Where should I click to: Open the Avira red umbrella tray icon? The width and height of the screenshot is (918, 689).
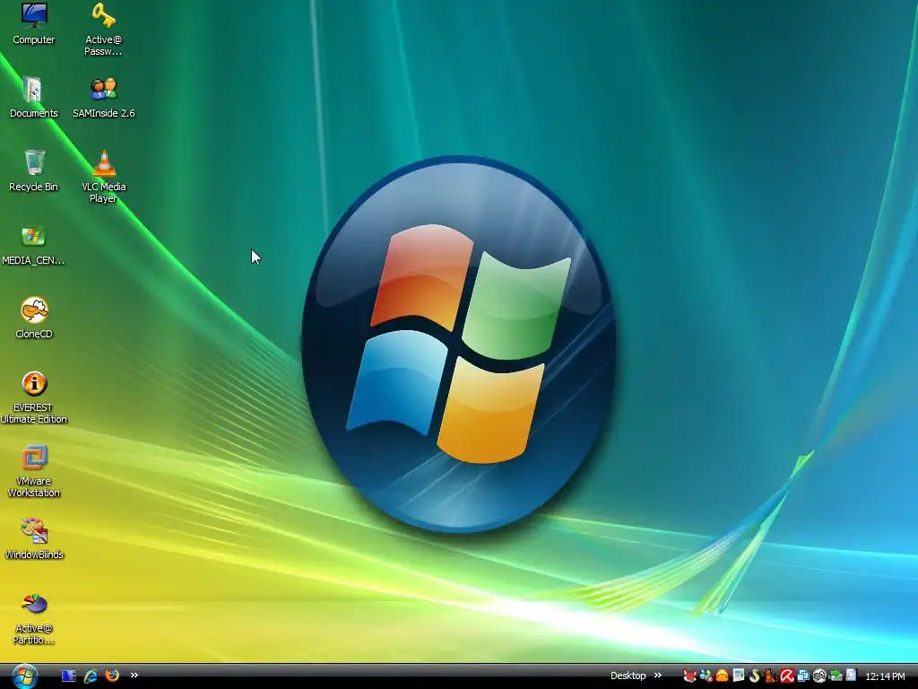pyautogui.click(x=787, y=676)
